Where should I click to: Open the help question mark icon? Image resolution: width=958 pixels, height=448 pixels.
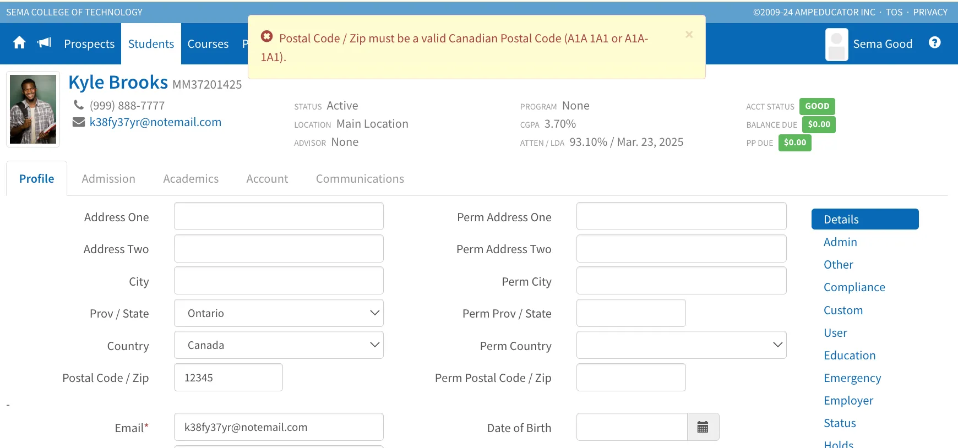tap(934, 43)
